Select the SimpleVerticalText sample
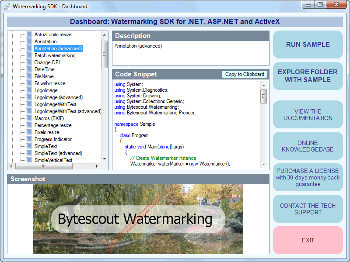This screenshot has width=350, height=262. (53, 160)
